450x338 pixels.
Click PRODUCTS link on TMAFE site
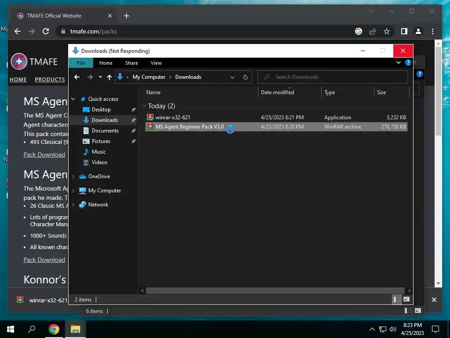click(x=50, y=80)
